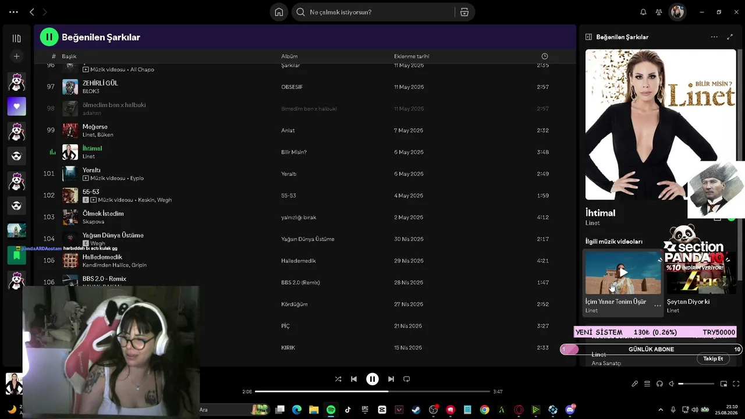Open options for 'İçim Yanar Tenim Üşür'
The image size is (745, 419).
pos(657,306)
